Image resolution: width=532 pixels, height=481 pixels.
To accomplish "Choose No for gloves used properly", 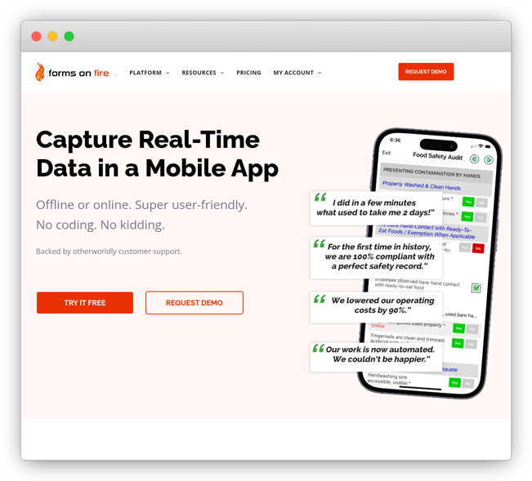I will (x=472, y=329).
